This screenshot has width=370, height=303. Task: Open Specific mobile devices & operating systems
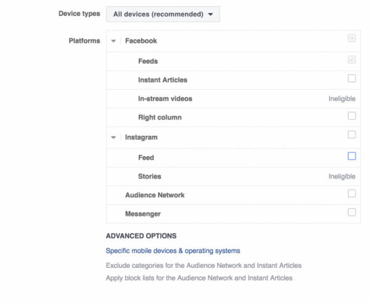pyautogui.click(x=173, y=251)
